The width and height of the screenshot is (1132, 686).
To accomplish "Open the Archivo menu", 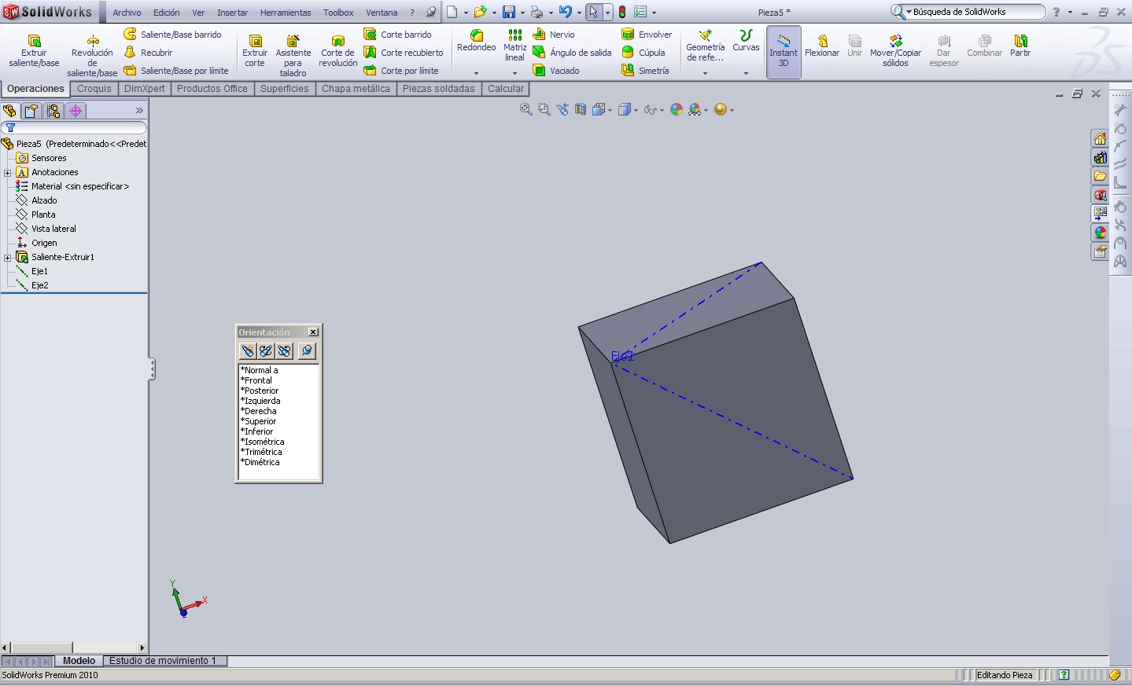I will [x=127, y=13].
